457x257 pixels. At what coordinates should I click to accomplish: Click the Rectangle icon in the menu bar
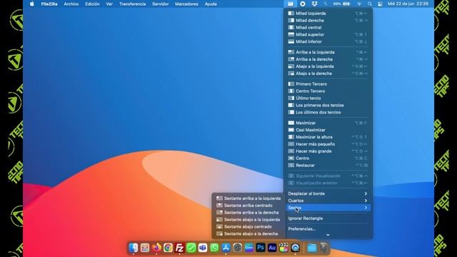291,4
